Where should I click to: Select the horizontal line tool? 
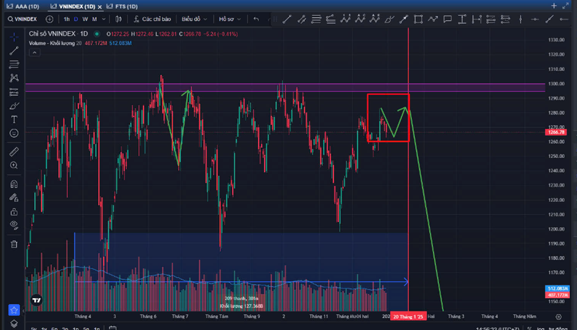tap(535, 19)
